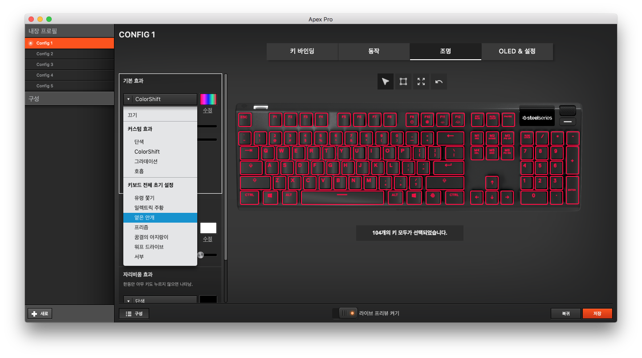Image resolution: width=642 pixels, height=358 pixels.
Task: Click the backspace key on keyboard preview
Action: point(451,138)
